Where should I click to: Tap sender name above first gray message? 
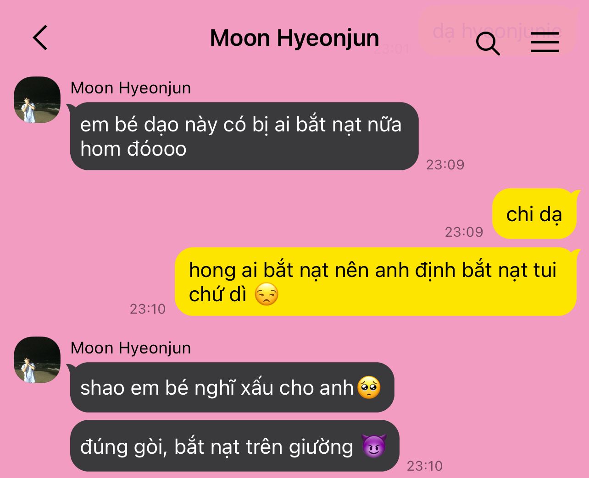pyautogui.click(x=131, y=87)
